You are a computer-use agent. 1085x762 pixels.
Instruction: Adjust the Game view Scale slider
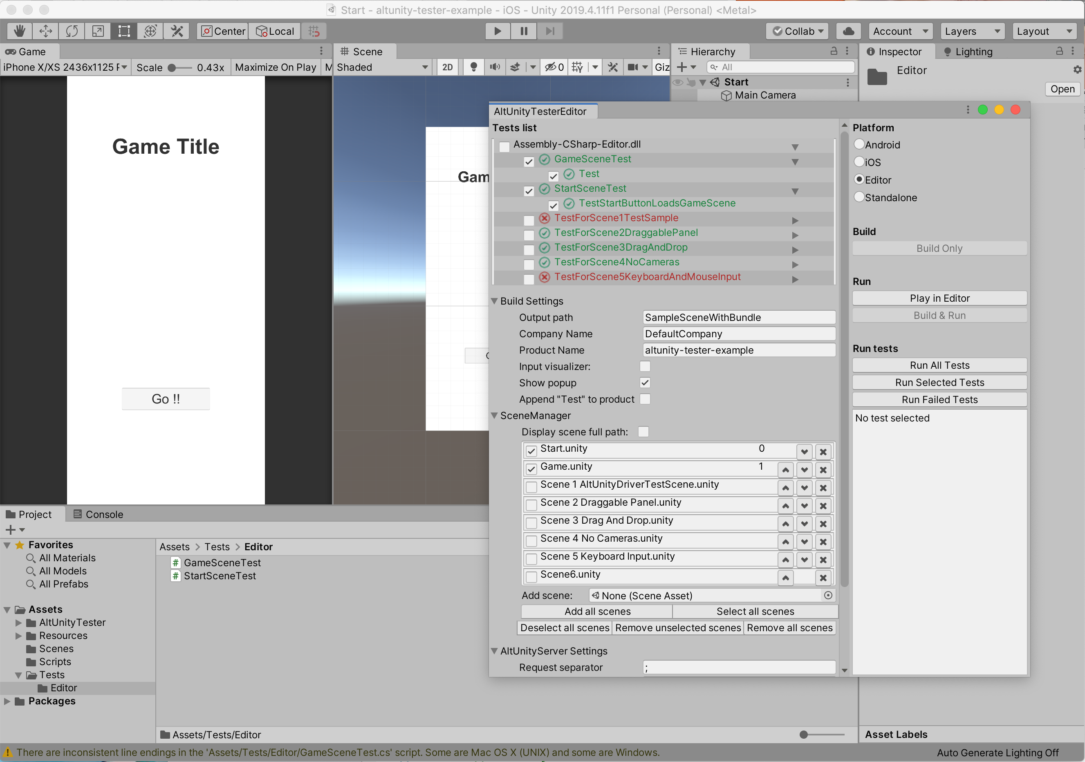pos(173,67)
